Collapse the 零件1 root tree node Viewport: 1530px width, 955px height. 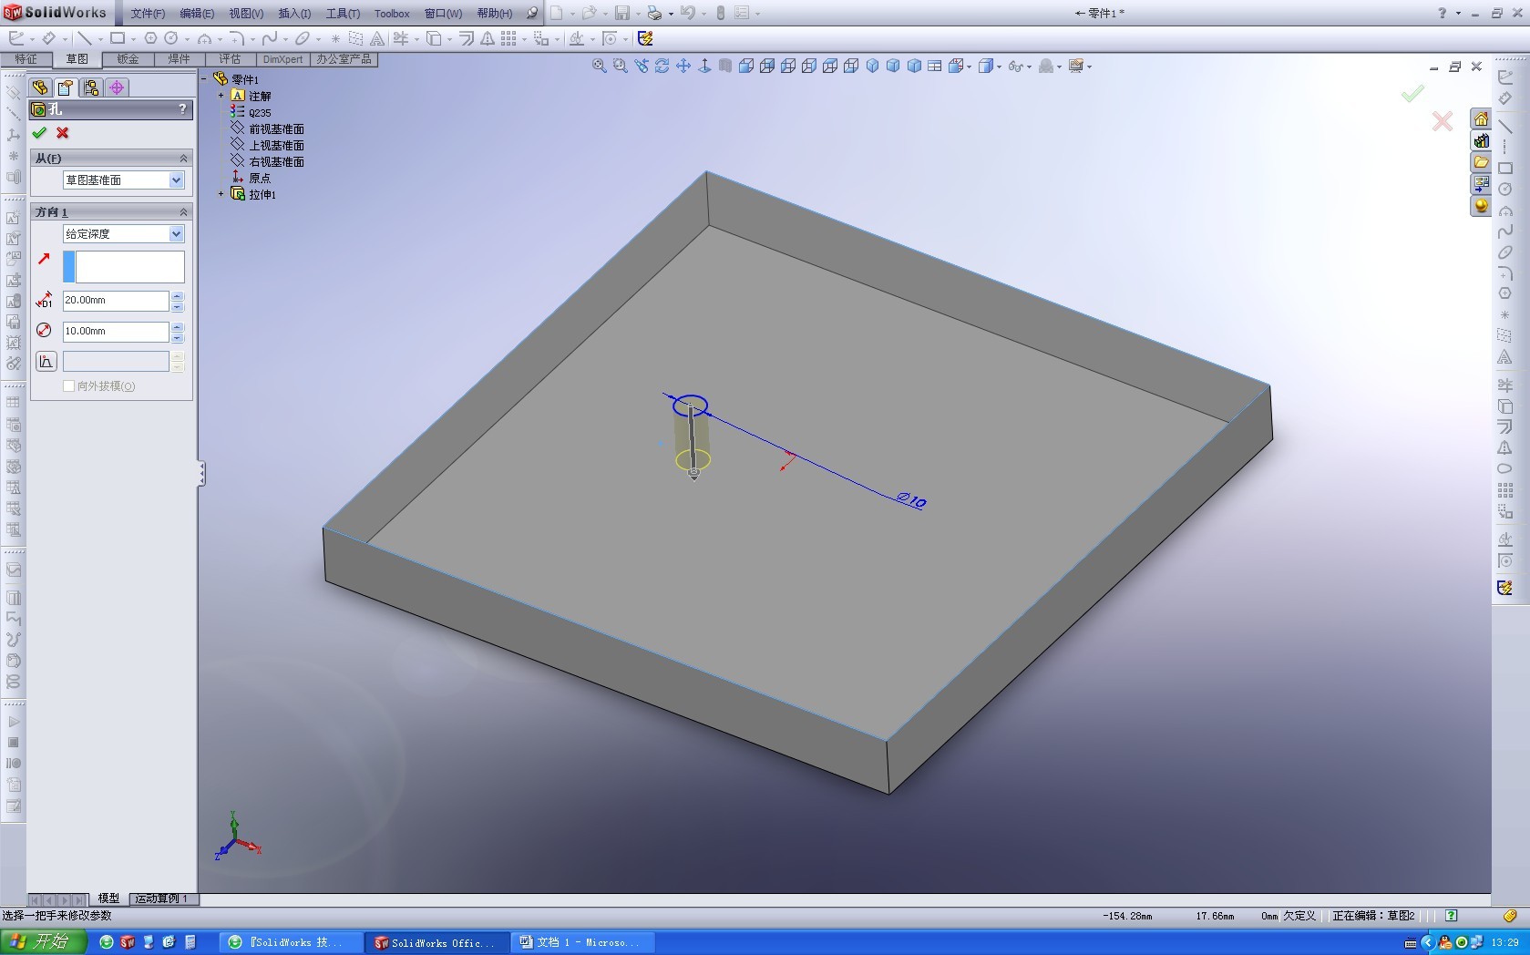click(x=204, y=79)
